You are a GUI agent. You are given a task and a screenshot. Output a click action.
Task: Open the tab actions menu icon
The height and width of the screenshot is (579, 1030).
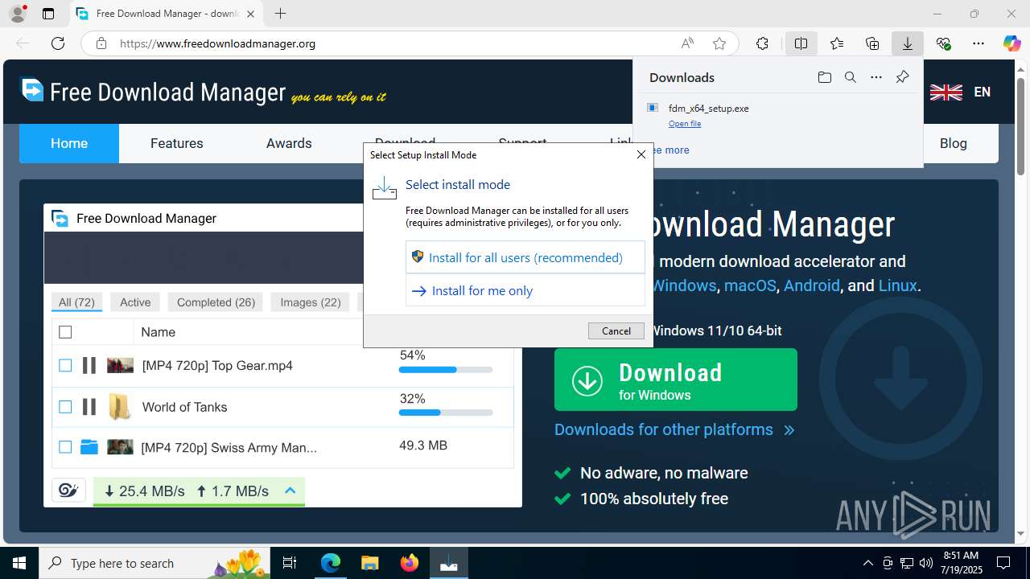click(x=48, y=14)
